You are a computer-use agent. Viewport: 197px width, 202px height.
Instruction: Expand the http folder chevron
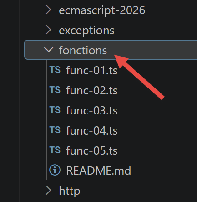pos(49,190)
